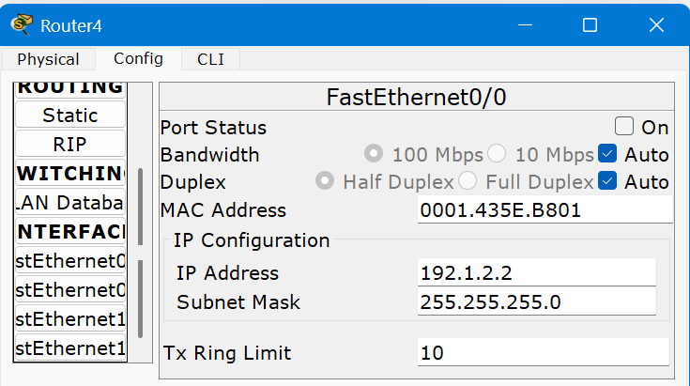Maximize the Router4 window
The height and width of the screenshot is (386, 690).
tap(590, 25)
